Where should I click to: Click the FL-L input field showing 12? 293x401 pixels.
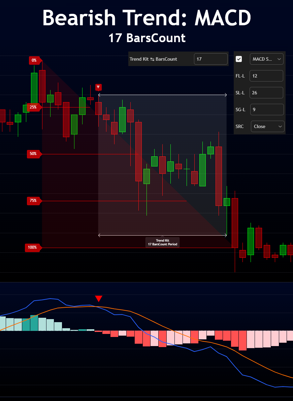point(266,76)
